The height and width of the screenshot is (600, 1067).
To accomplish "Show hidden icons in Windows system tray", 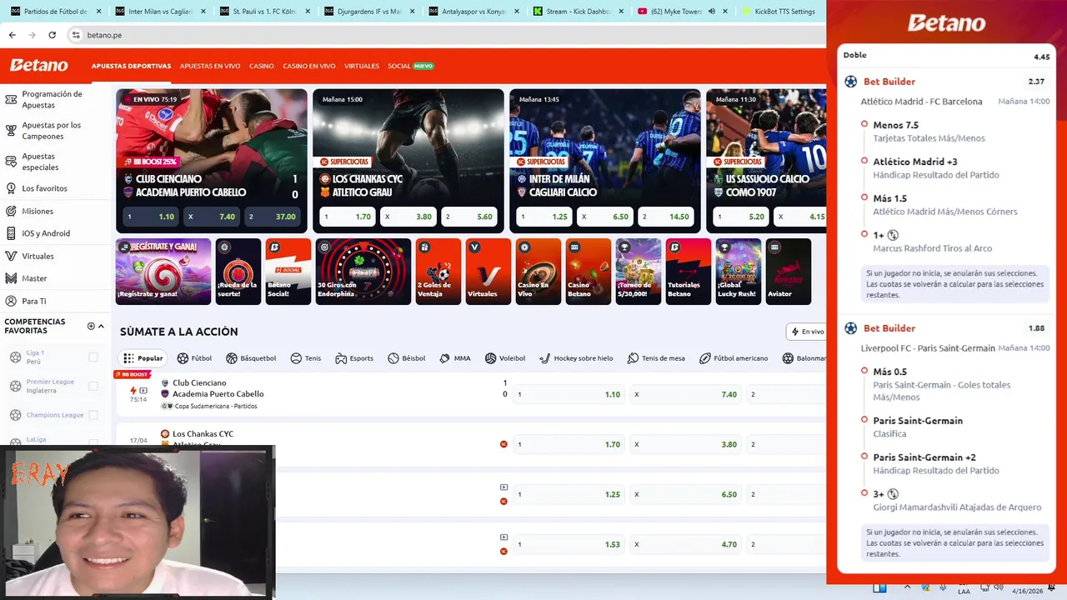I will pyautogui.click(x=908, y=587).
